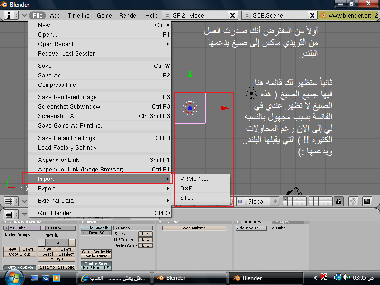
Task: Click the Make button next to Sticky
Action: coord(146,234)
